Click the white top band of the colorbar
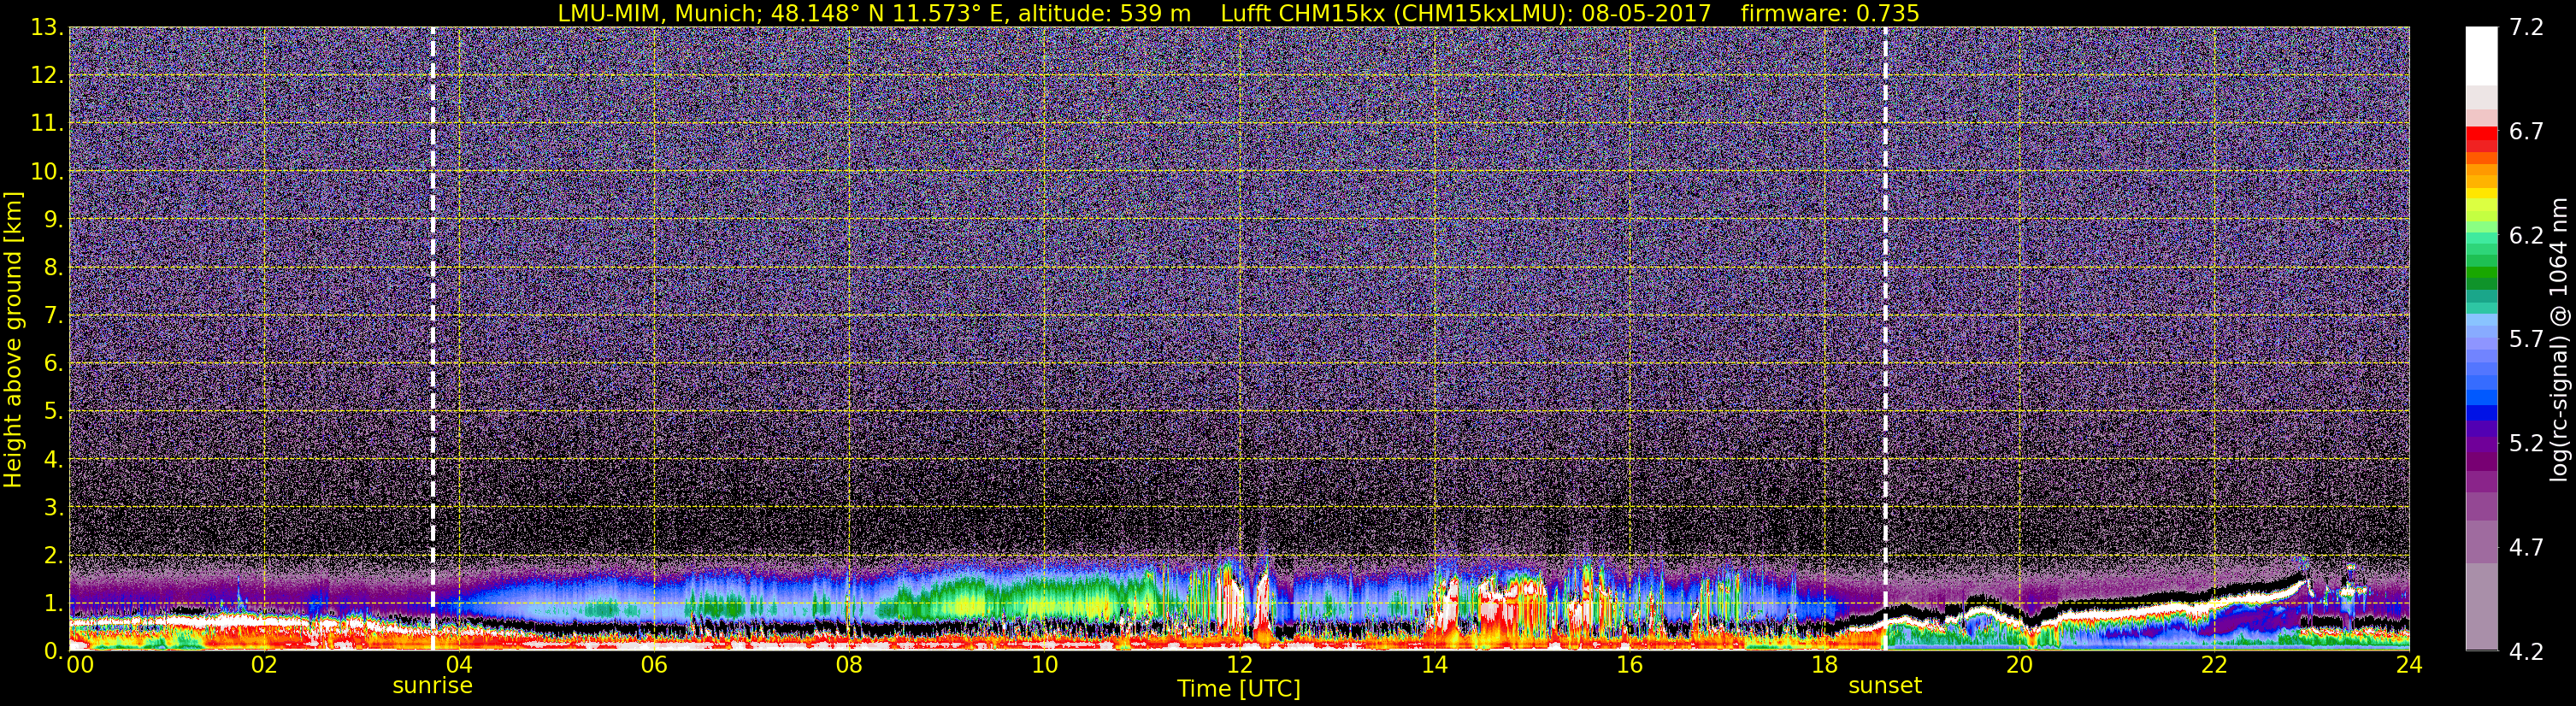This screenshot has height=706, width=2576. 2481,55
